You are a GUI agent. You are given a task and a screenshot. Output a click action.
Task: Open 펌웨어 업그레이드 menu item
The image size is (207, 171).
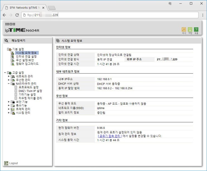point(27,64)
